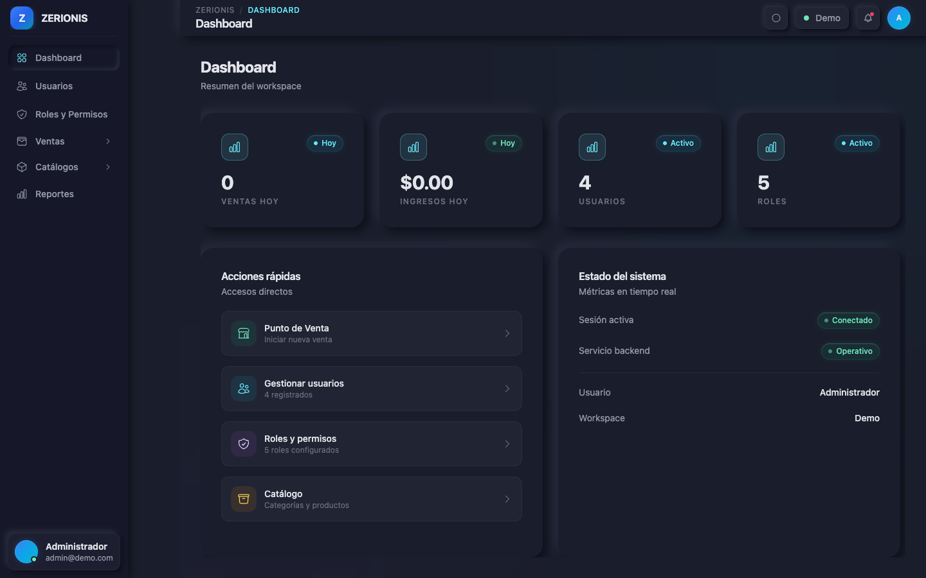
Task: Expand the Ventas submenu chevron
Action: coord(108,141)
